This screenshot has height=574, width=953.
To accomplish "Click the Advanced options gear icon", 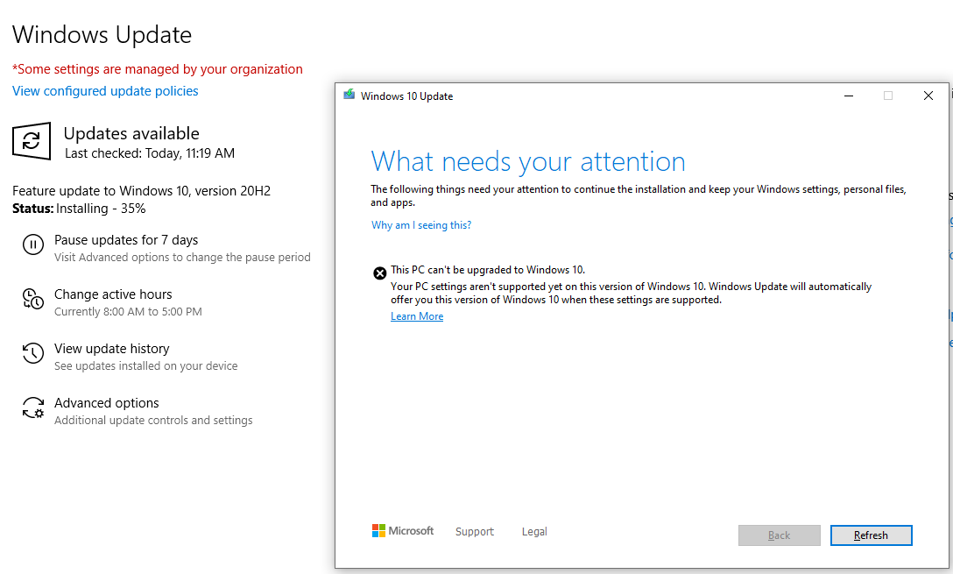I will (x=32, y=407).
